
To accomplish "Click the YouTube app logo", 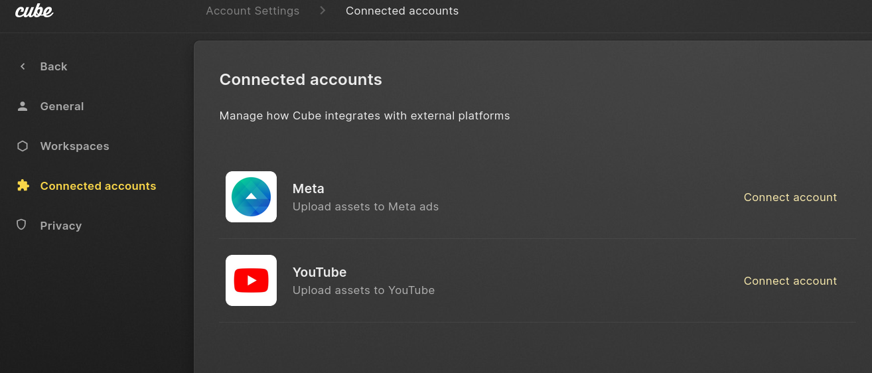I will tap(251, 281).
